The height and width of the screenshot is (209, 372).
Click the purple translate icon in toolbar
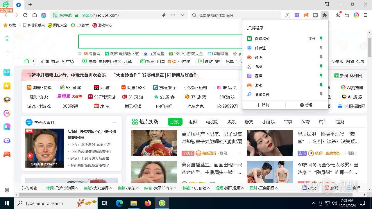coord(297,15)
